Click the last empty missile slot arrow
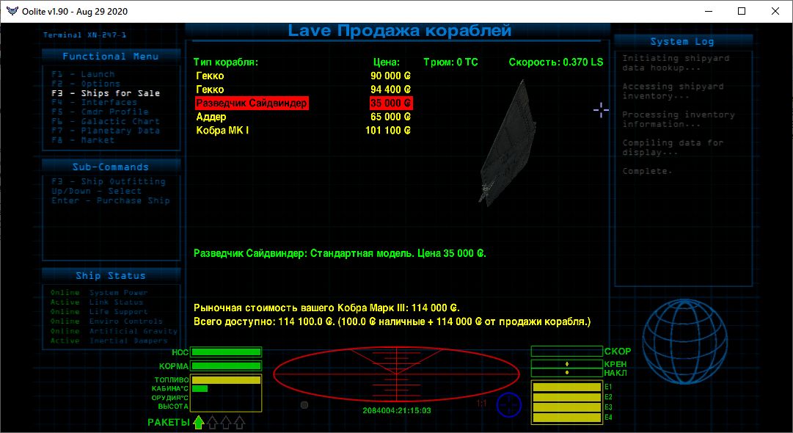Image resolution: width=793 pixels, height=433 pixels. pyautogui.click(x=239, y=422)
